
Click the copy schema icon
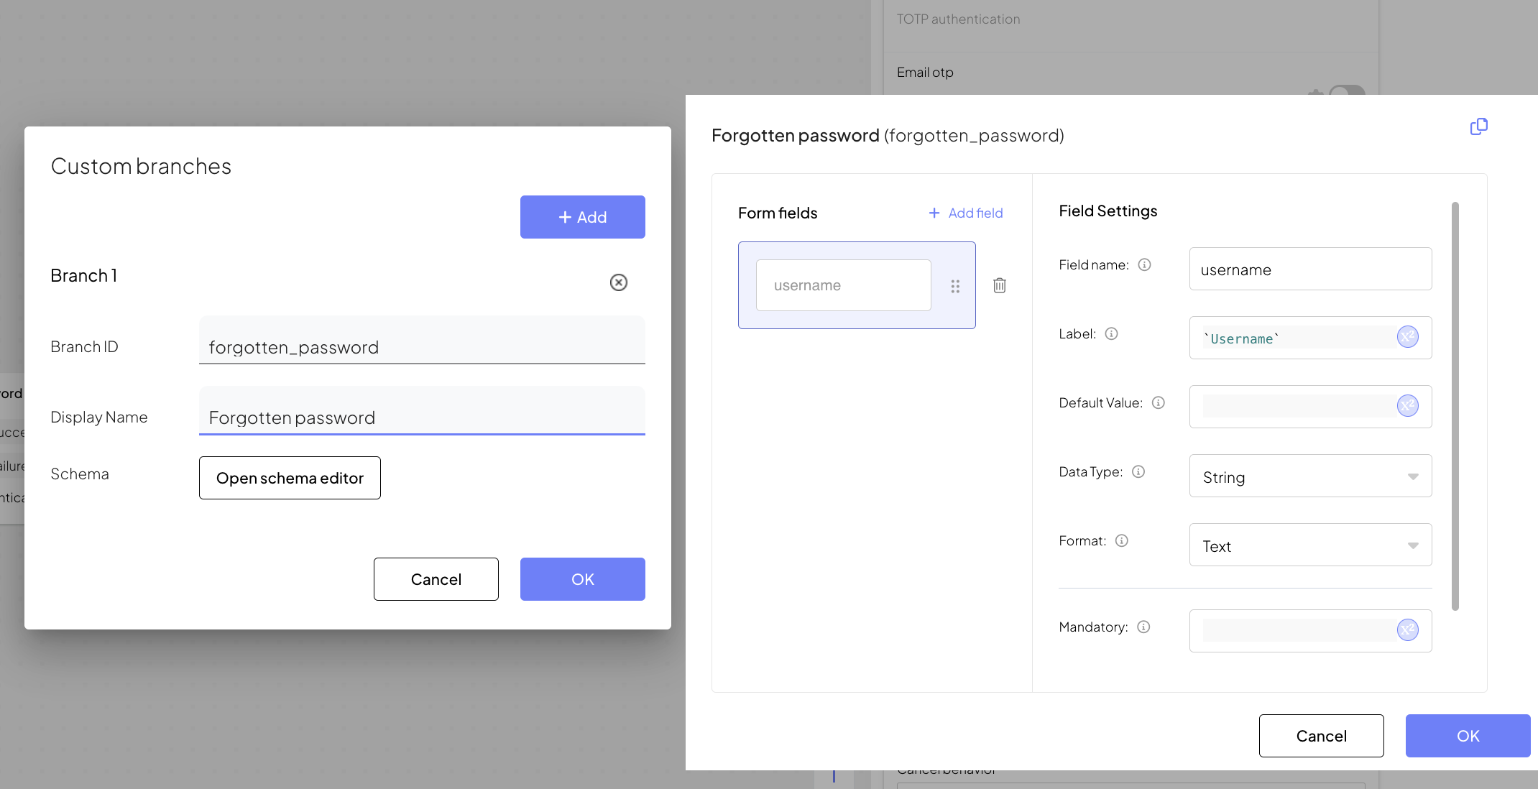[x=1478, y=127]
